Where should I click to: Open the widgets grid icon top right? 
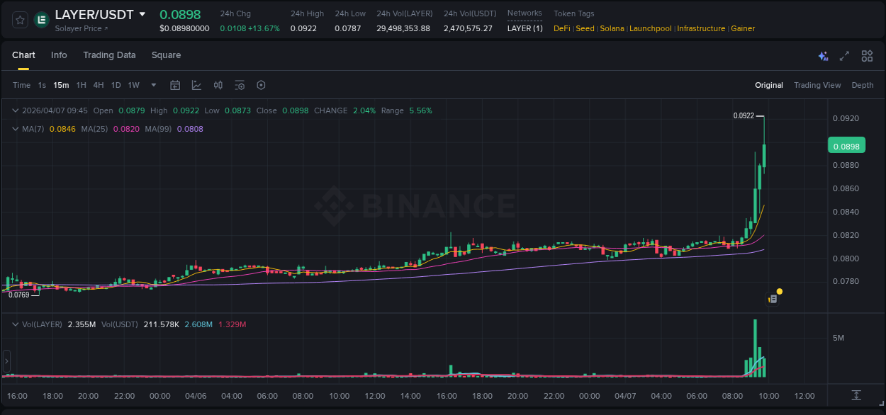pos(867,55)
